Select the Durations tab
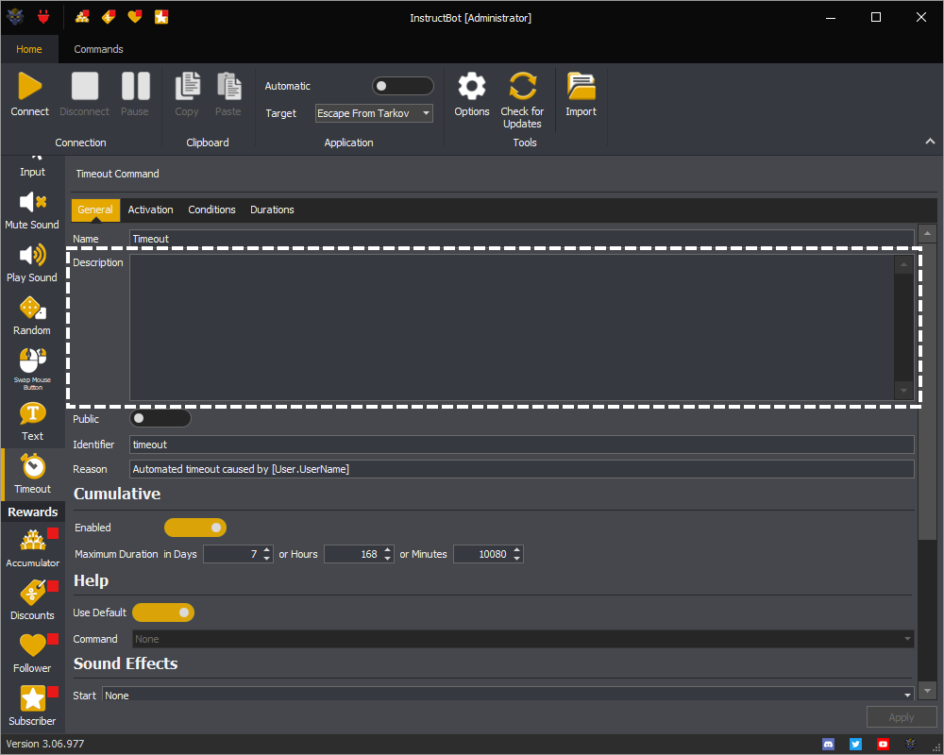Screen dimensions: 944x755 pyautogui.click(x=272, y=210)
